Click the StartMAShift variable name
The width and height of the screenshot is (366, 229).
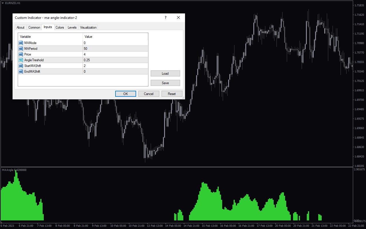pos(33,66)
